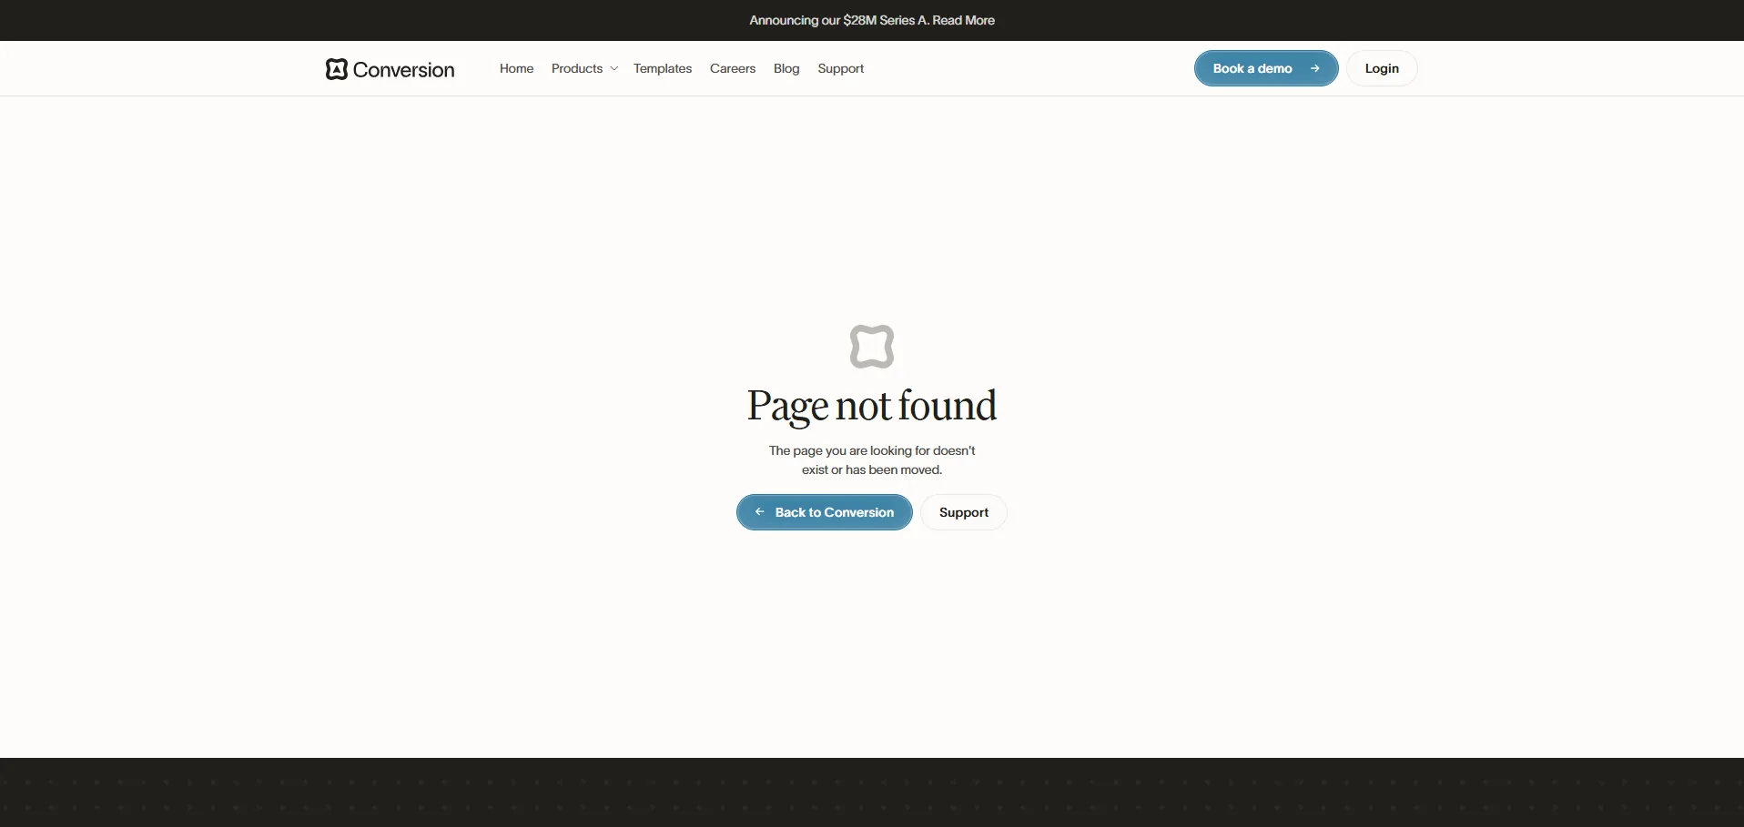The height and width of the screenshot is (827, 1744).
Task: Click the Conversion logo icon in header
Action: [336, 69]
